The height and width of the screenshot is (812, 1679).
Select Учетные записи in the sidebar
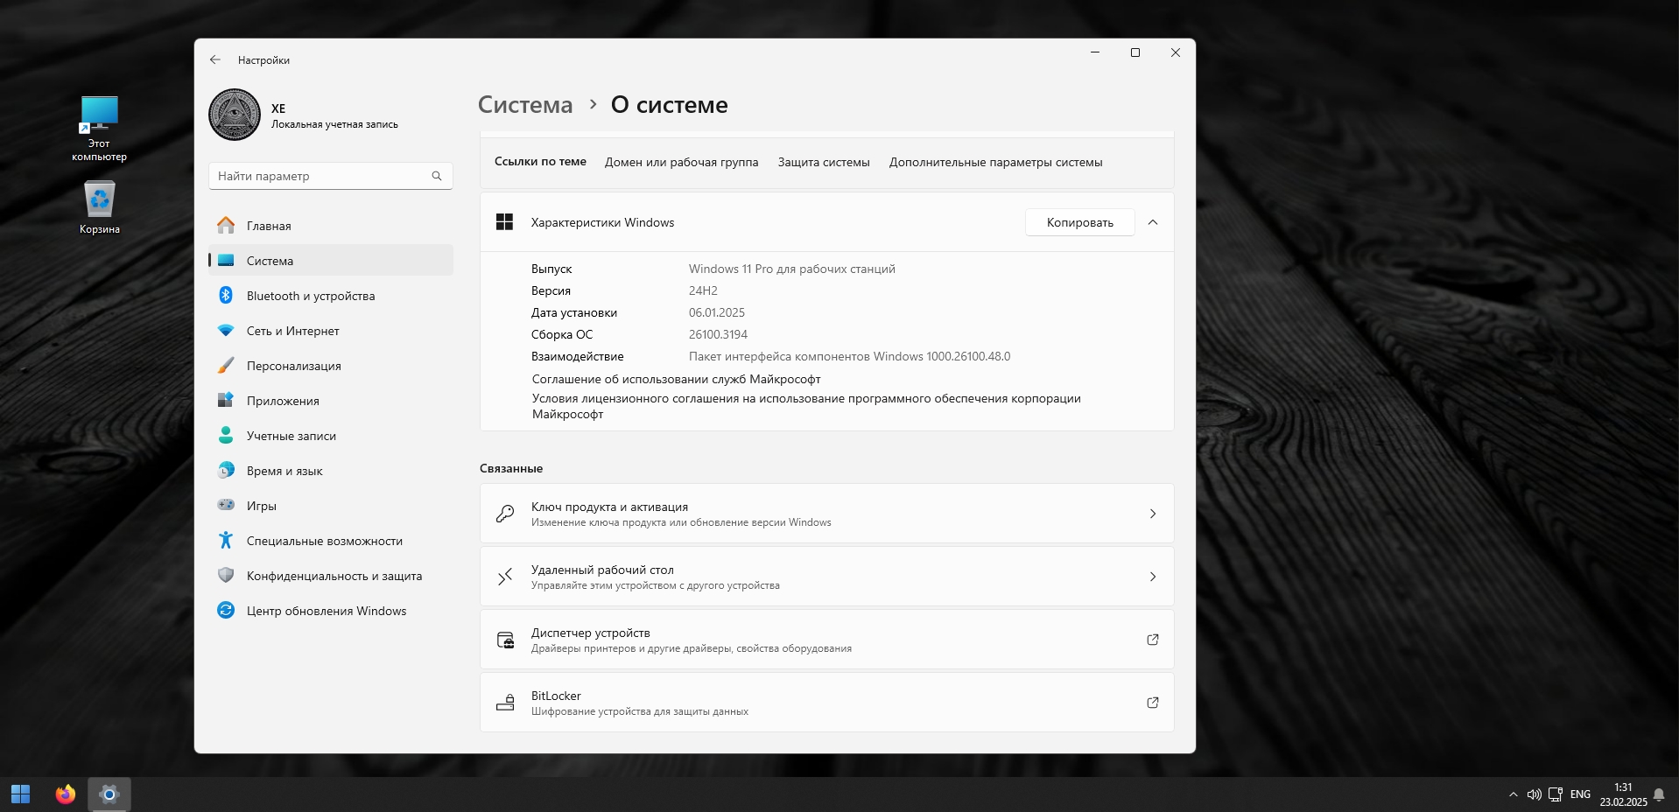point(291,436)
